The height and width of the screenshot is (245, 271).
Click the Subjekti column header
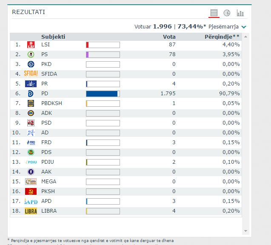click(x=53, y=37)
